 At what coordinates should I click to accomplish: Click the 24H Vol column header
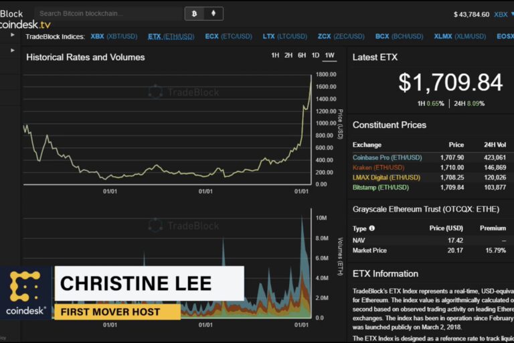(495, 145)
